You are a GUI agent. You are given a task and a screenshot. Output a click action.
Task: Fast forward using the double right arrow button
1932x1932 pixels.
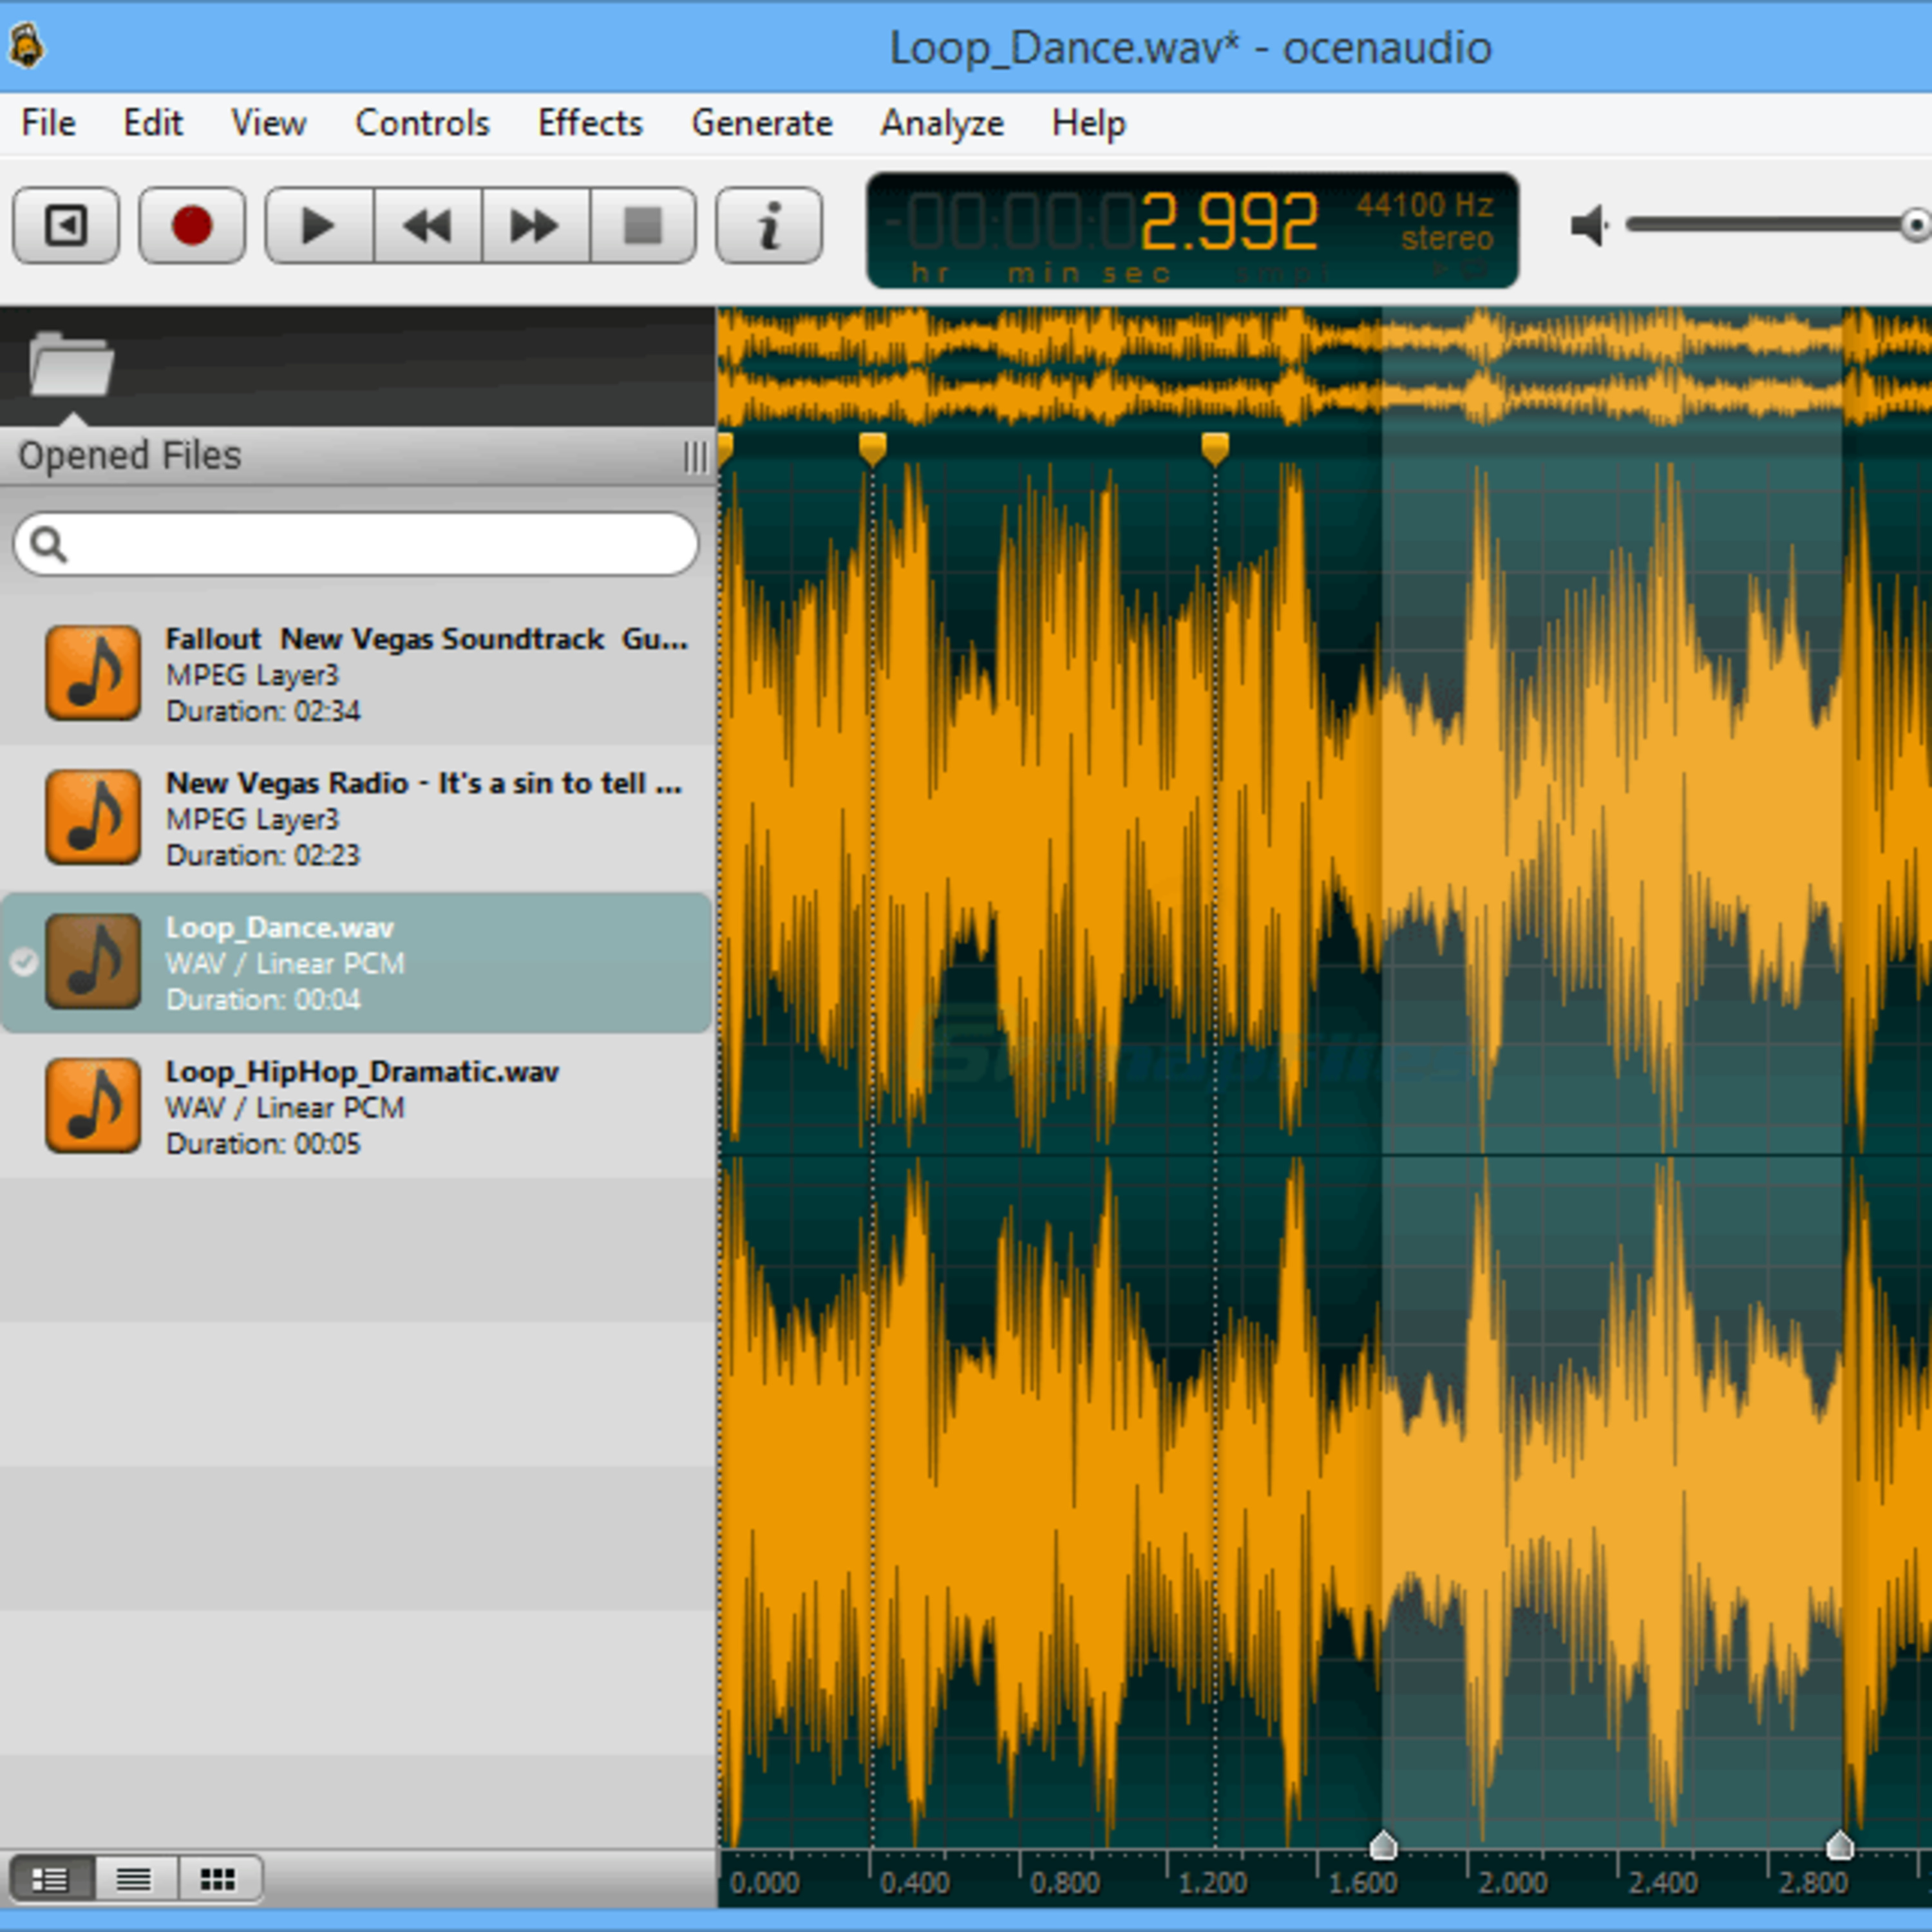536,225
